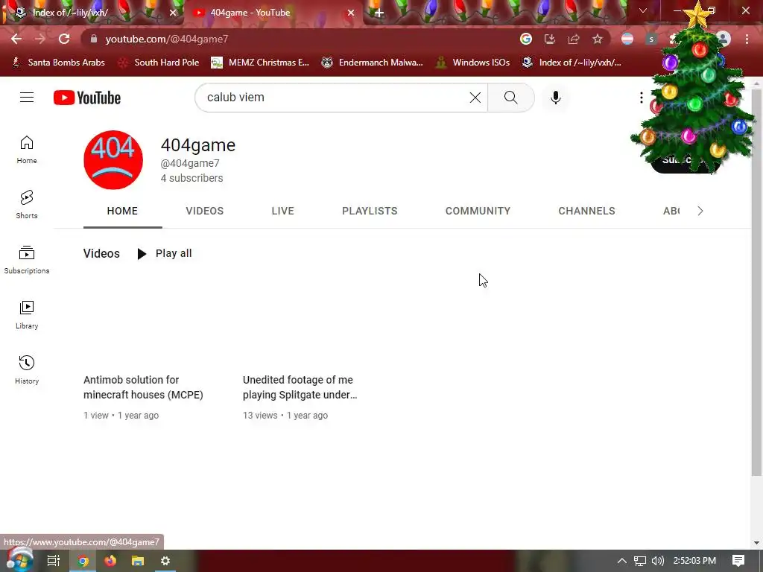Open Shorts in the sidebar

(x=27, y=204)
